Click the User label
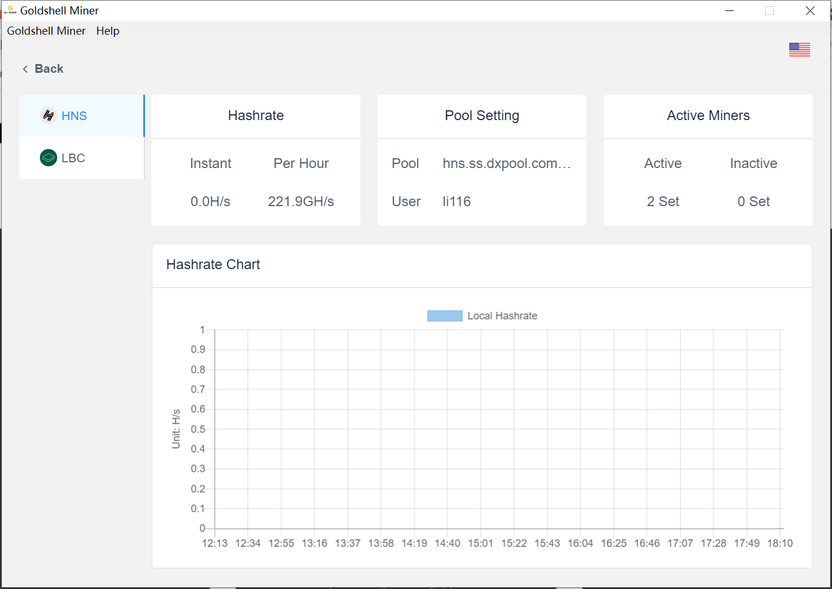Screen dimensions: 832x589 (x=406, y=202)
